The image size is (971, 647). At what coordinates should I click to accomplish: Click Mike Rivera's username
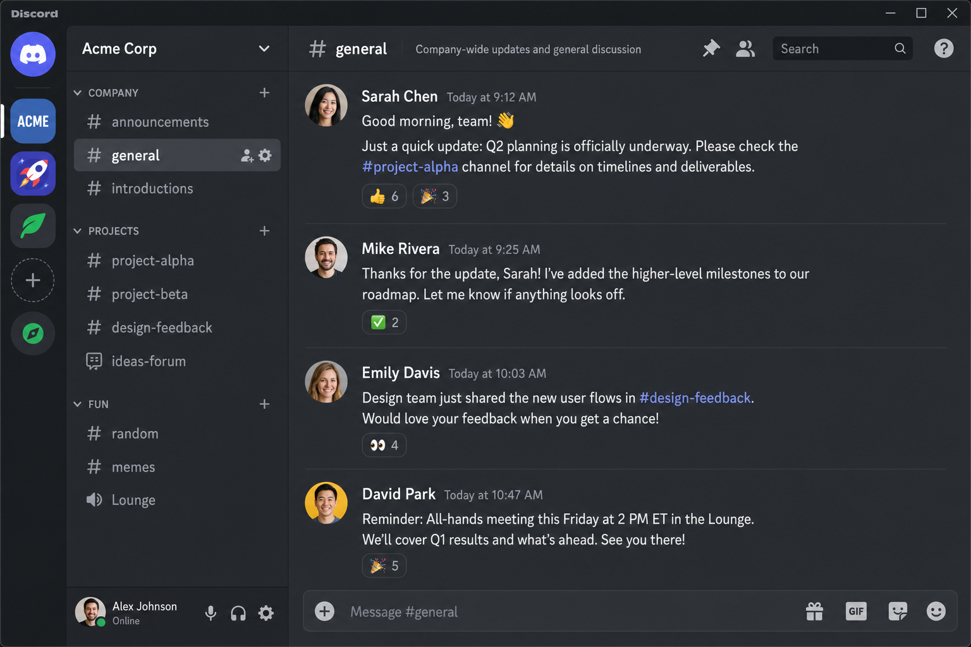click(400, 249)
